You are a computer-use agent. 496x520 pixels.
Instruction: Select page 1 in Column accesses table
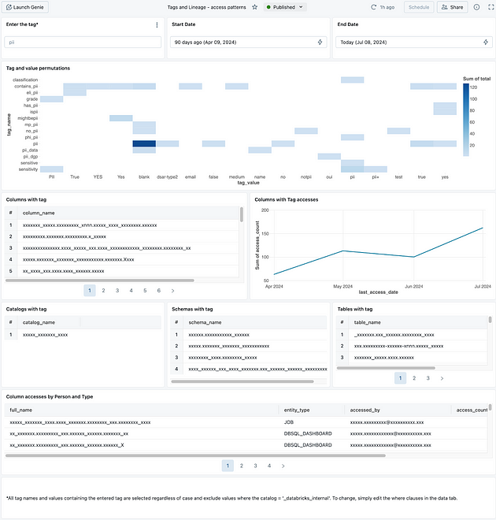tap(228, 466)
